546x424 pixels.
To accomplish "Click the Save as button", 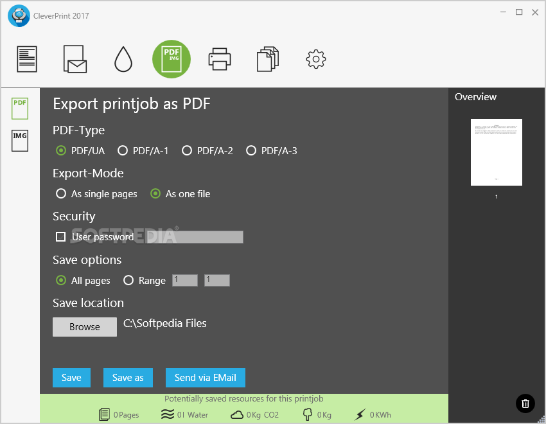I will [x=128, y=378].
